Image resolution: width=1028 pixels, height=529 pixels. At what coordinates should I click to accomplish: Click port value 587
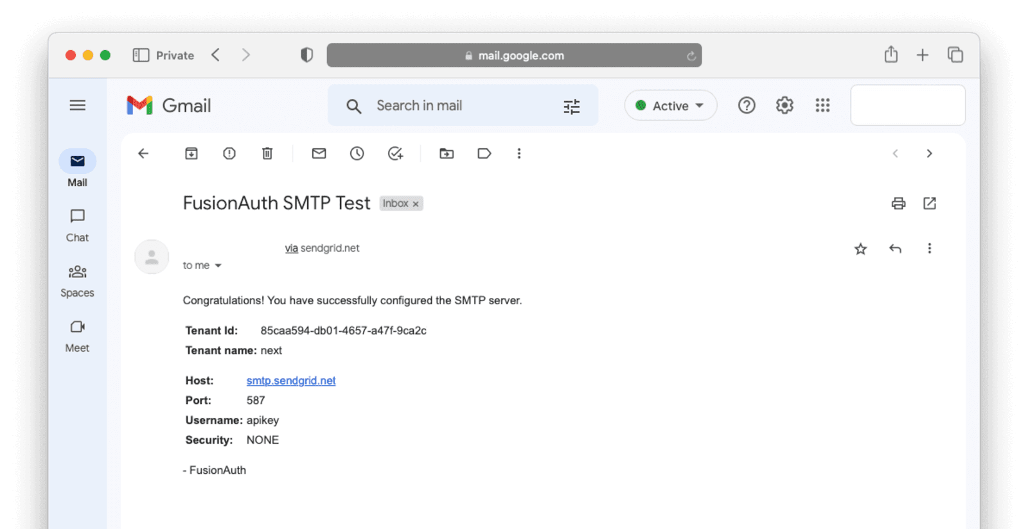pos(256,401)
